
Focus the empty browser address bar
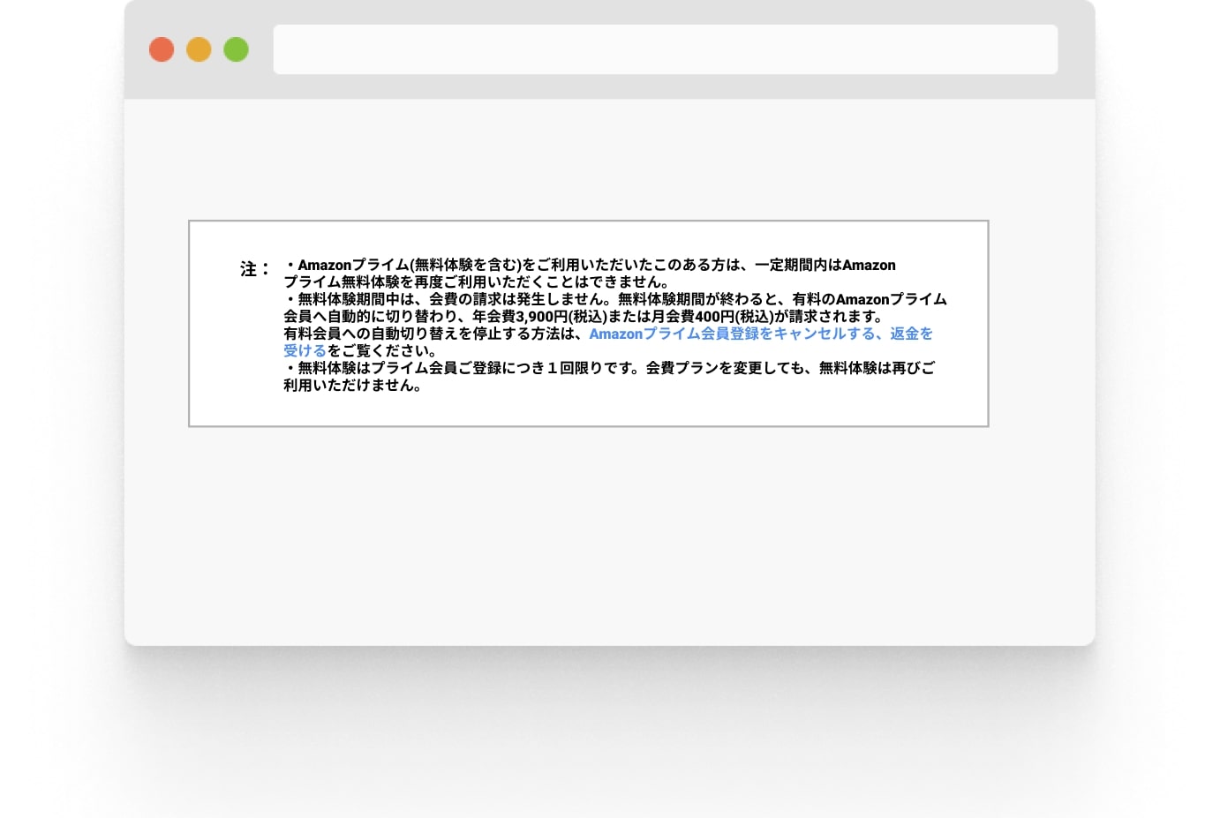pos(665,49)
